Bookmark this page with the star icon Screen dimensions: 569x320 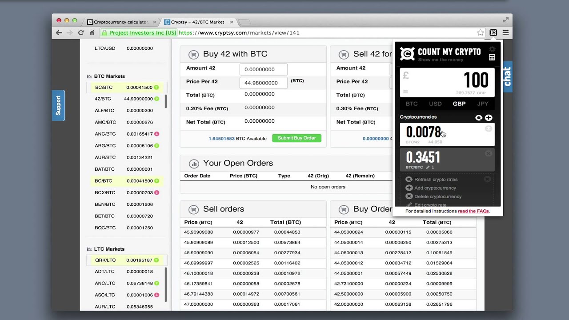click(480, 32)
